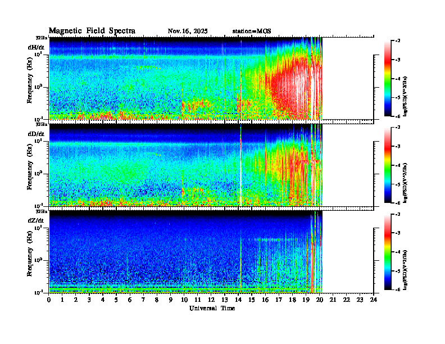Select the 'dH/dt' panel label
Screen dimensions: 445x344
coord(36,47)
